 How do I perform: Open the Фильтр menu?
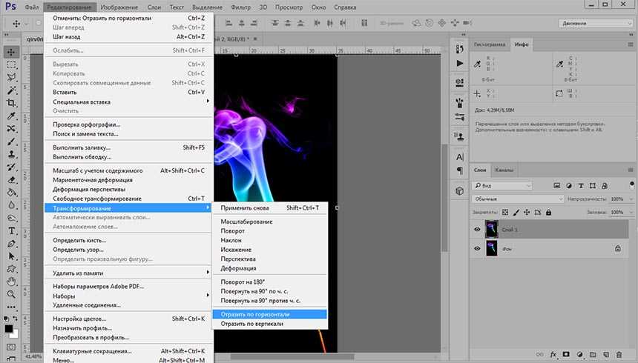point(241,6)
